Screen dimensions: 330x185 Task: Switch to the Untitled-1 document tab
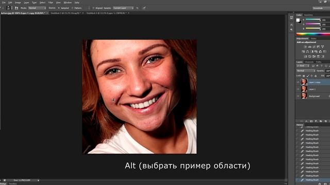[65, 13]
